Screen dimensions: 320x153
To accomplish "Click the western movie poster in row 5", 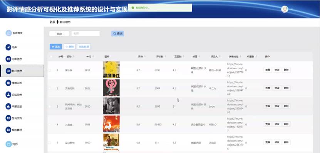I will point(111,142).
